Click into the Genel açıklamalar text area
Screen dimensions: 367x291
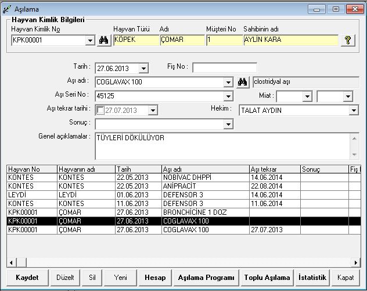222,146
